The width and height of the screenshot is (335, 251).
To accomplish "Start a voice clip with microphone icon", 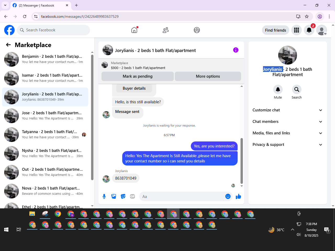I will tap(104, 196).
